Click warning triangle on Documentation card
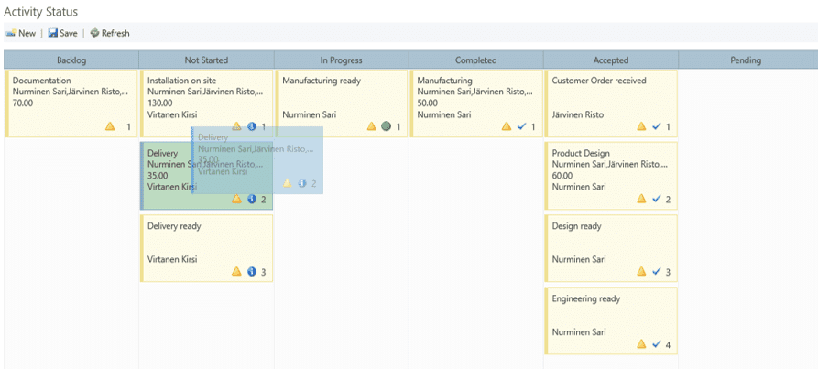 (110, 126)
